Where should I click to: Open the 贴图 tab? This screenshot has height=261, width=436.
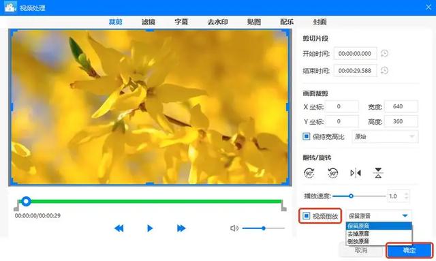pyautogui.click(x=254, y=22)
